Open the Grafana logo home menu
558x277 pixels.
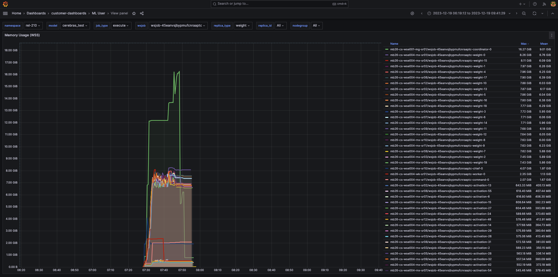[x=5, y=4]
